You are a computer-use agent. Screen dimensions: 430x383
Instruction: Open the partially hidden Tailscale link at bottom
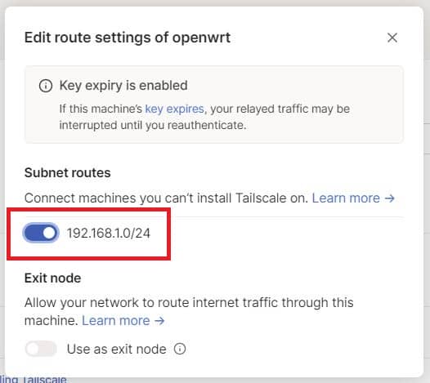tap(34, 380)
